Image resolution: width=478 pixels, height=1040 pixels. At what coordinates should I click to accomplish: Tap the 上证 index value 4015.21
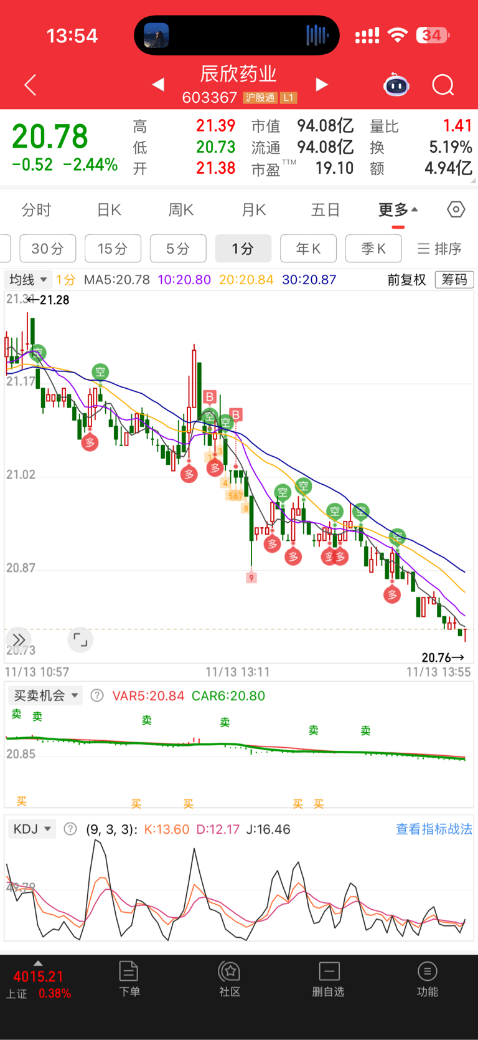tap(38, 976)
